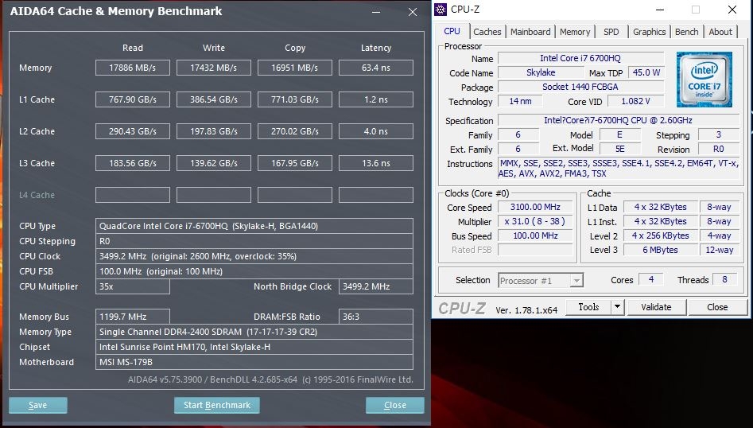Switch to the Caches tab in CPU-Z
Image resolution: width=753 pixels, height=428 pixels.
click(487, 32)
